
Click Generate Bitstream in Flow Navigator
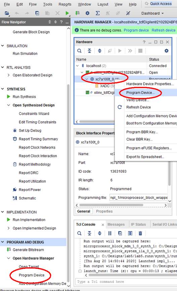tap(28, 250)
